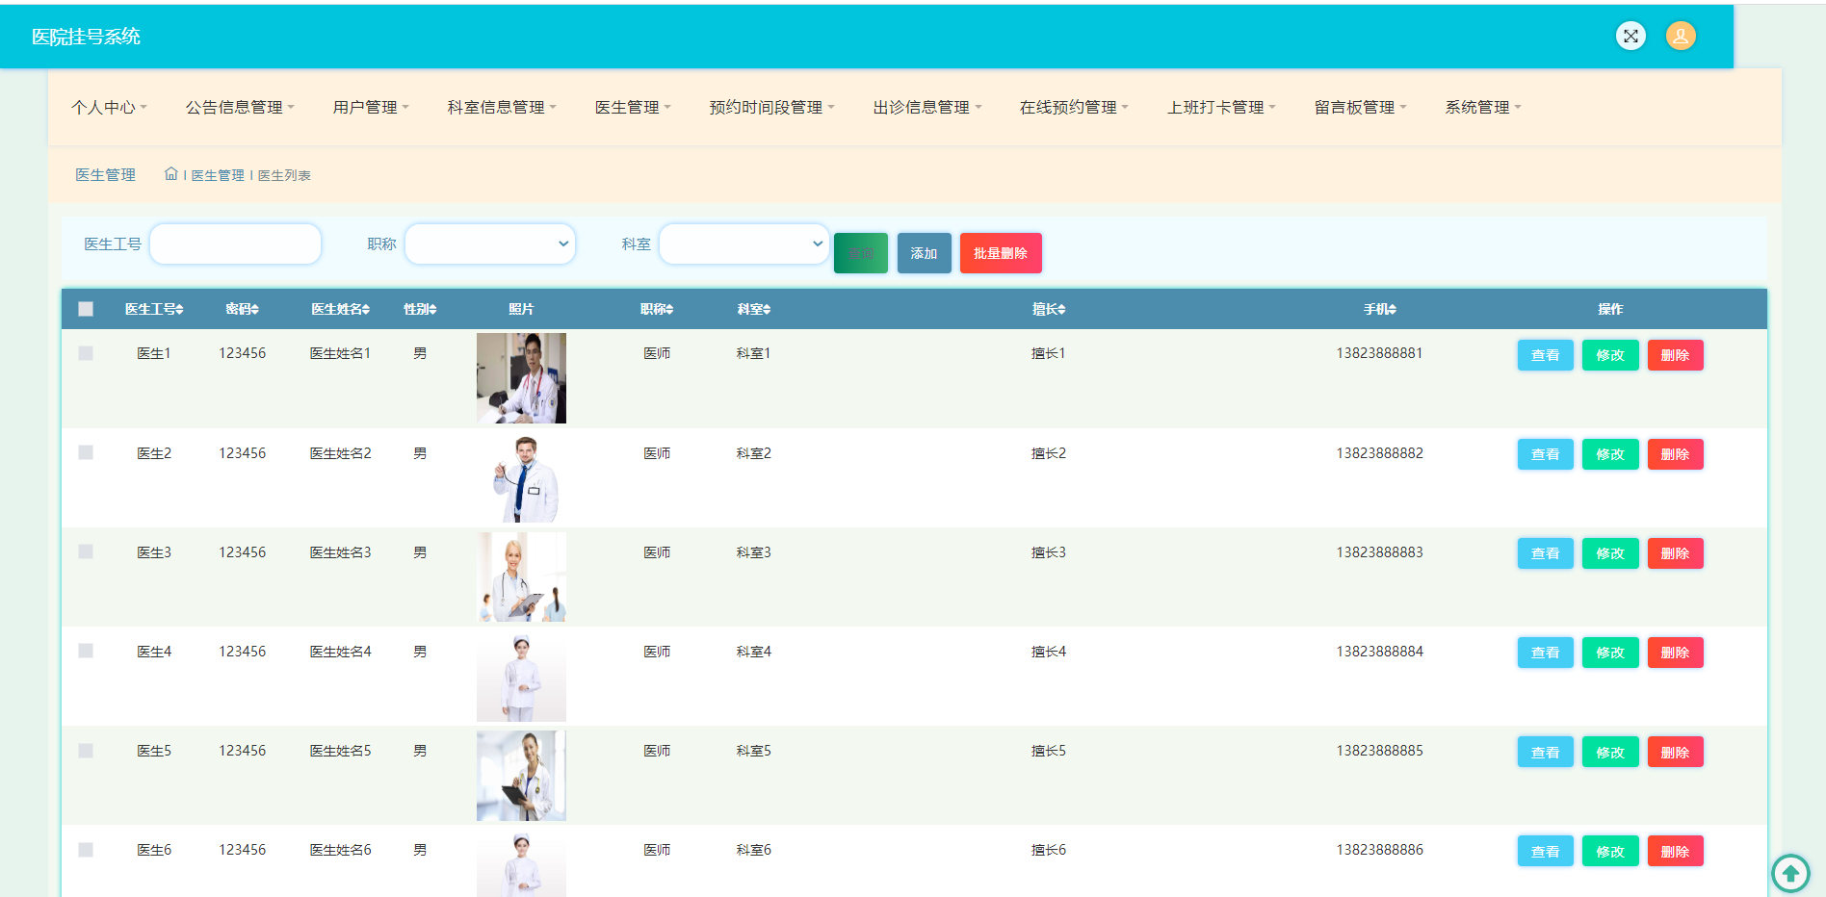Open the 系统管理 menu
This screenshot has height=897, width=1826.
[x=1482, y=107]
